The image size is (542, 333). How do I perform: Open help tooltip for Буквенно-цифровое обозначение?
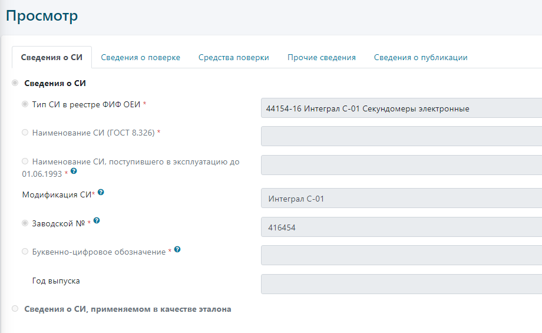click(x=177, y=250)
